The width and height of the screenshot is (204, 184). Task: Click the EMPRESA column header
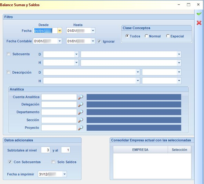point(140,150)
